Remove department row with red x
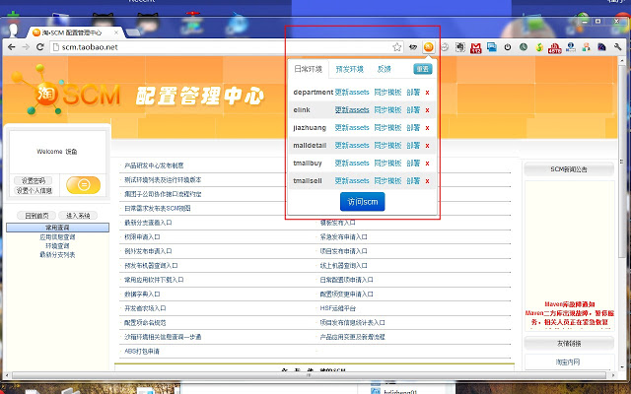The width and height of the screenshot is (631, 394). [427, 93]
